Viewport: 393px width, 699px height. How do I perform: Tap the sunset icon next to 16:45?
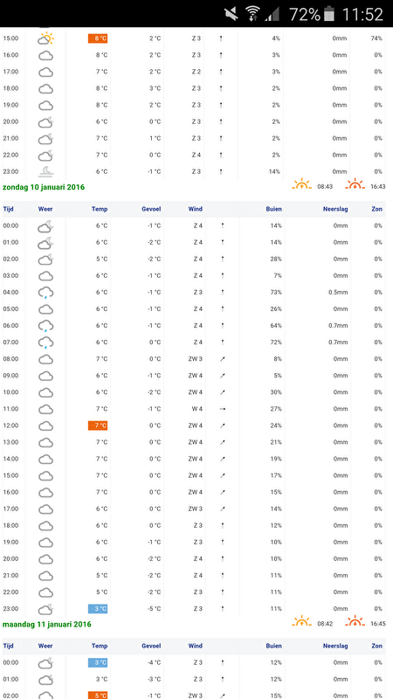click(355, 621)
